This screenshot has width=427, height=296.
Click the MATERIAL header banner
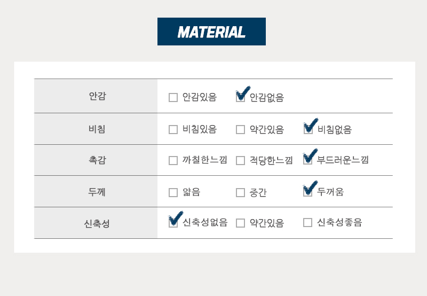pyautogui.click(x=211, y=32)
